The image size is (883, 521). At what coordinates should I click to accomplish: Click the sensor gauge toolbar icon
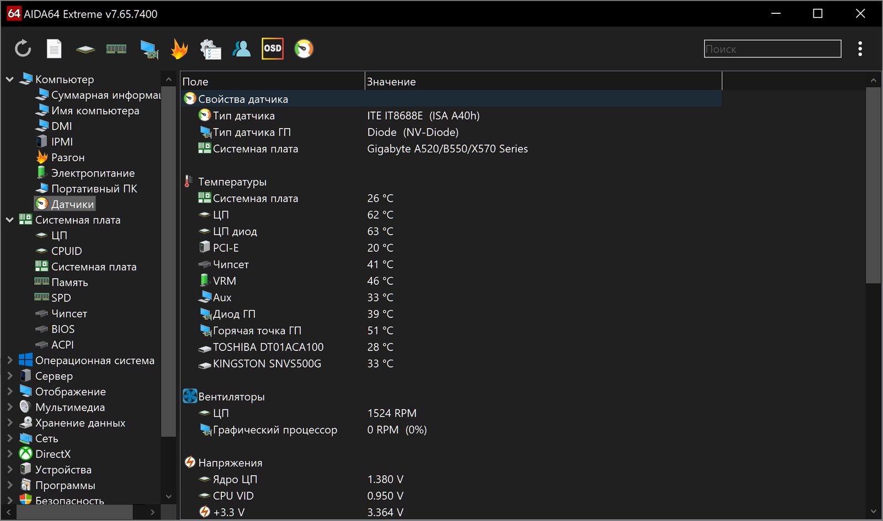[304, 49]
